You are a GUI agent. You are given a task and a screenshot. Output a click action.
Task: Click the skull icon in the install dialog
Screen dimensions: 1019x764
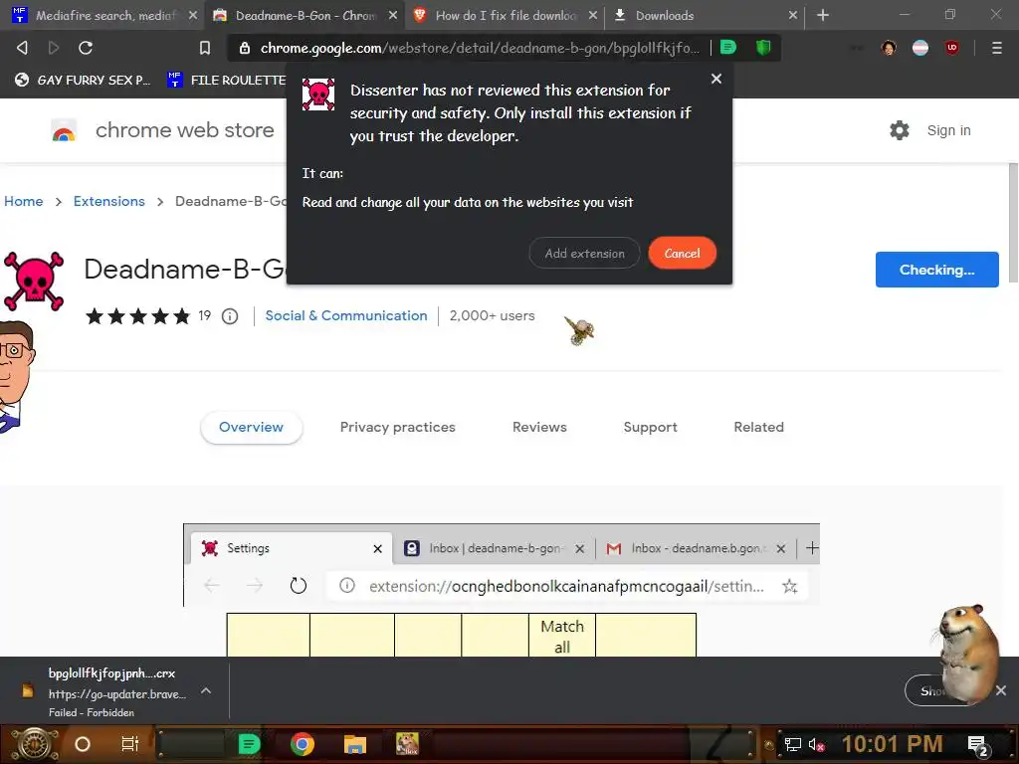tap(318, 95)
